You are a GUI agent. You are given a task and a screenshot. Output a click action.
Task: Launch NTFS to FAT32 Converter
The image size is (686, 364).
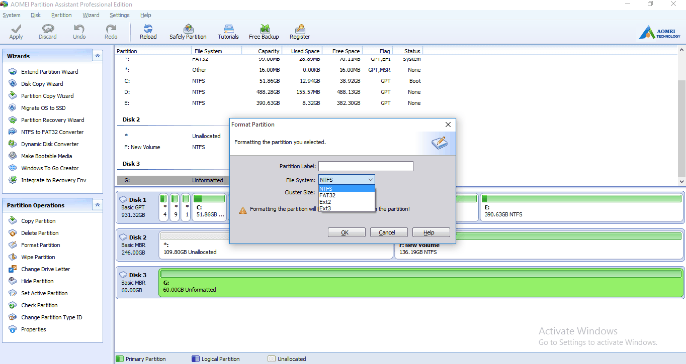(46, 132)
